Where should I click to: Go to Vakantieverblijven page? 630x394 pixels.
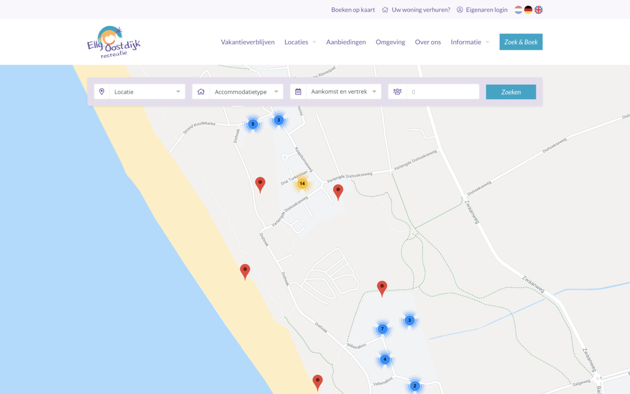point(248,42)
